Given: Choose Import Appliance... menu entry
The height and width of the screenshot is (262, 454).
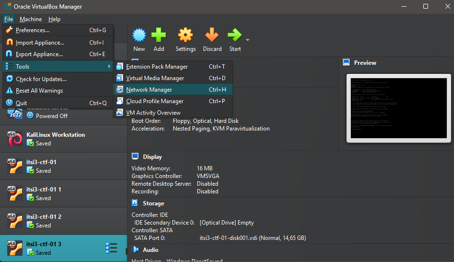Looking at the screenshot, I should point(57,43).
